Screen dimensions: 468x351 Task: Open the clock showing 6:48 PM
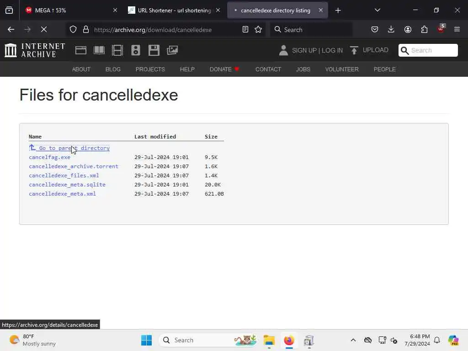pyautogui.click(x=417, y=340)
